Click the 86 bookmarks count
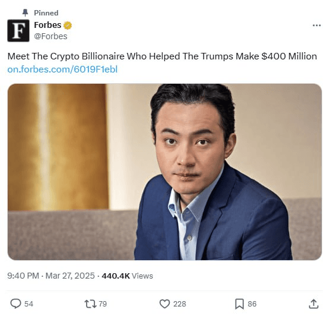This screenshot has width=330, height=316. pos(252,304)
